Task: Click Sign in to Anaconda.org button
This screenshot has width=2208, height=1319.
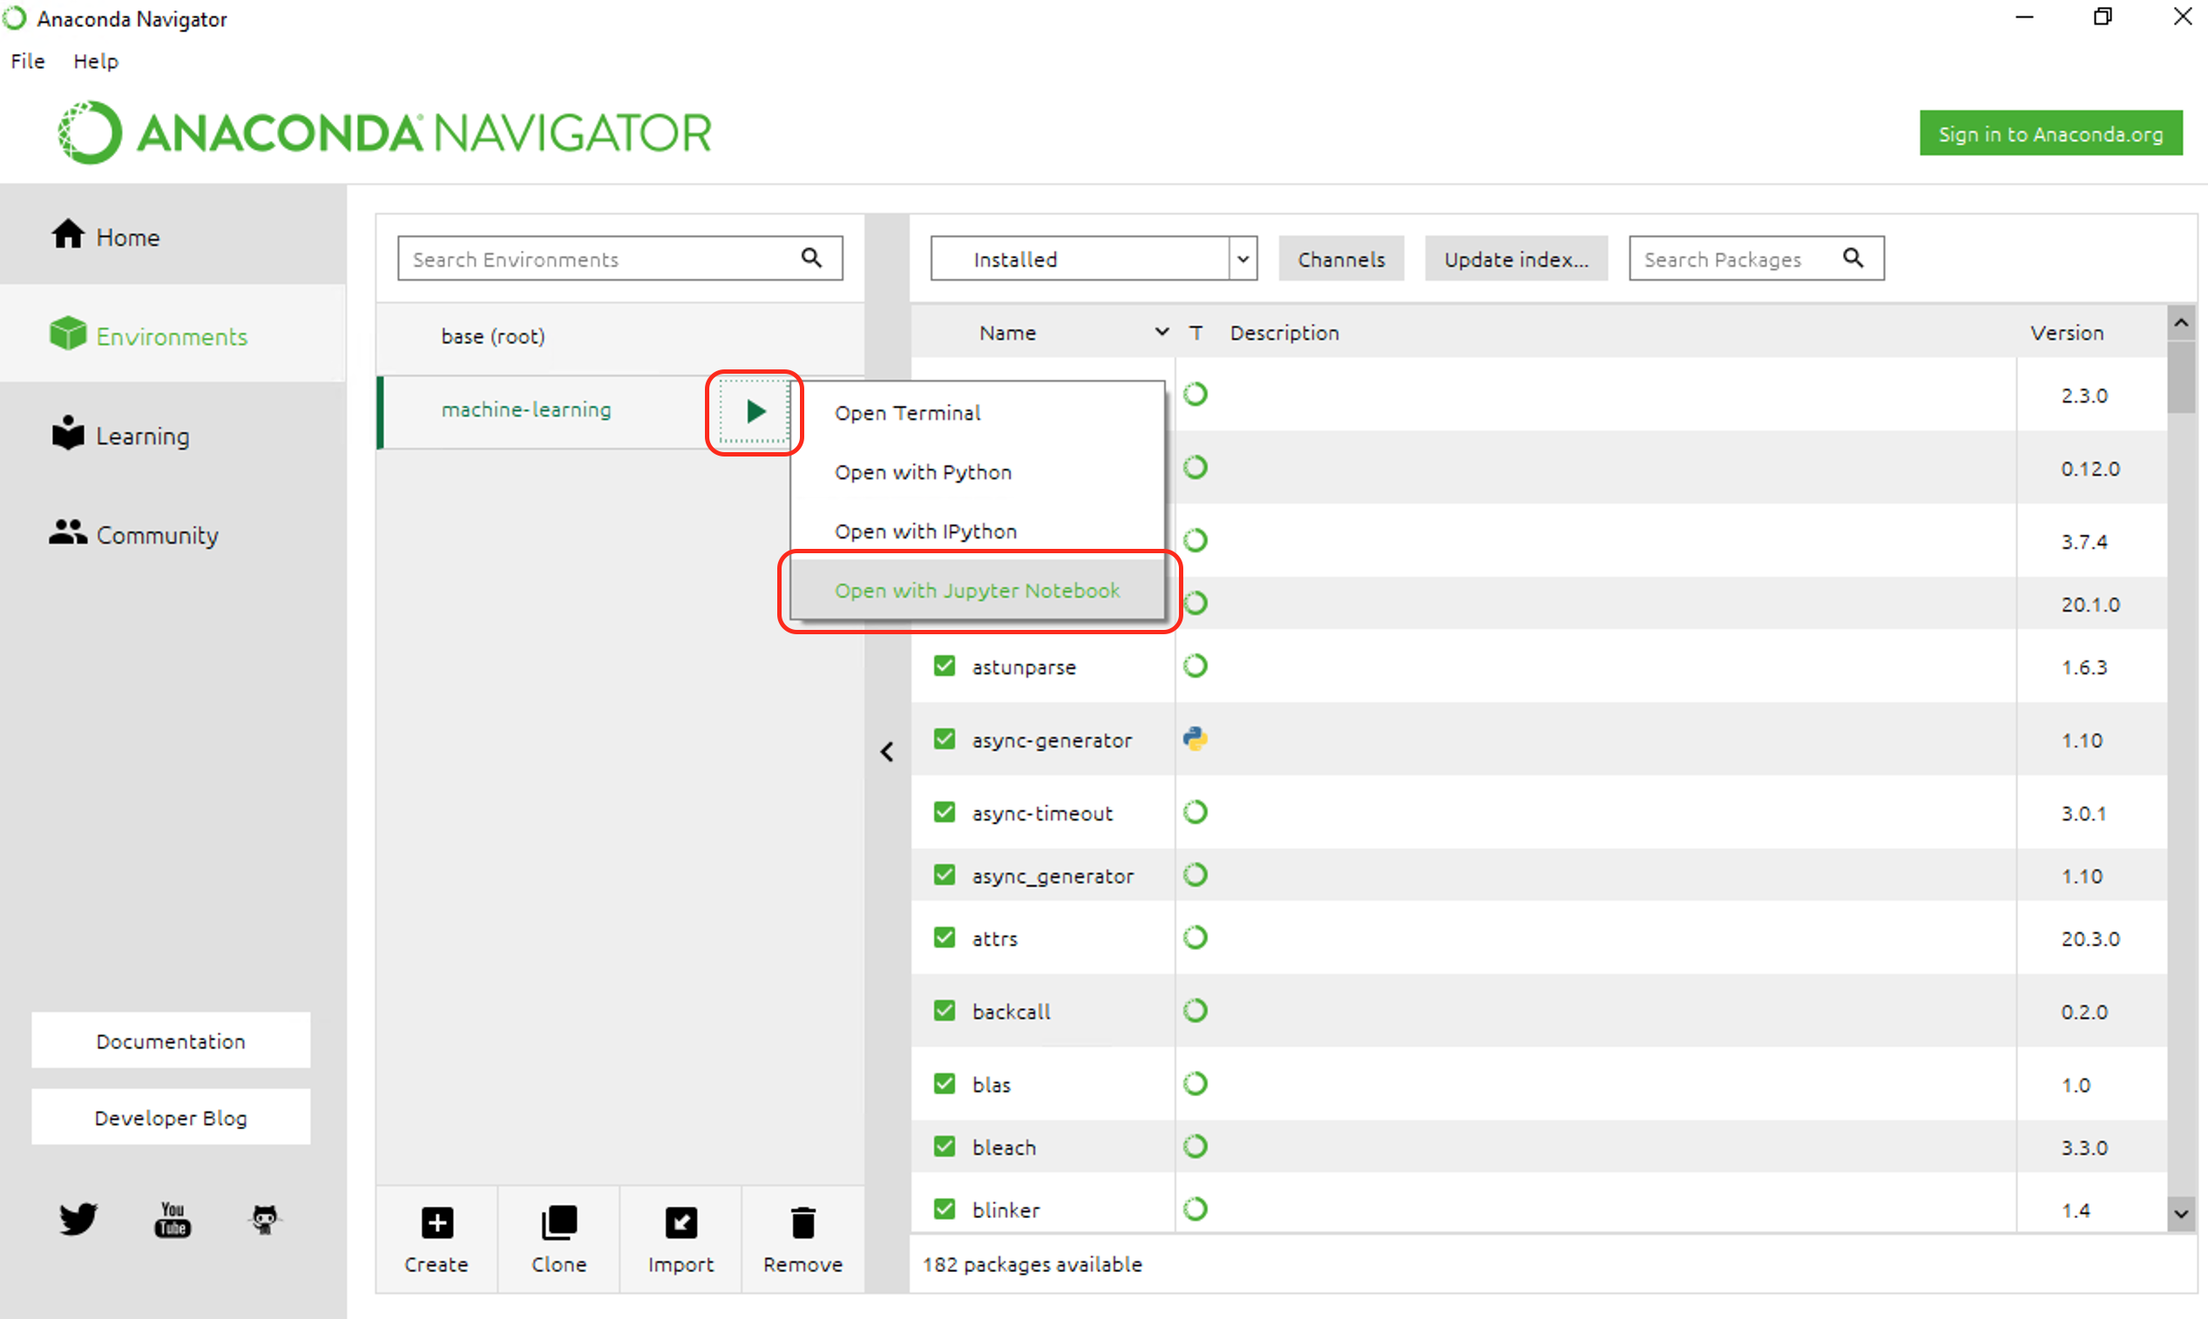Action: (x=2050, y=133)
